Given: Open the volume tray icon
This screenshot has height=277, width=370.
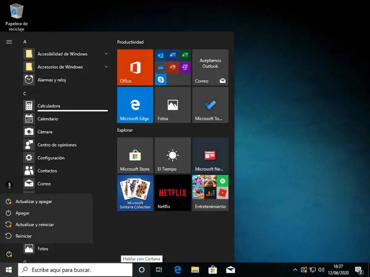Looking at the screenshot, I should (x=321, y=270).
